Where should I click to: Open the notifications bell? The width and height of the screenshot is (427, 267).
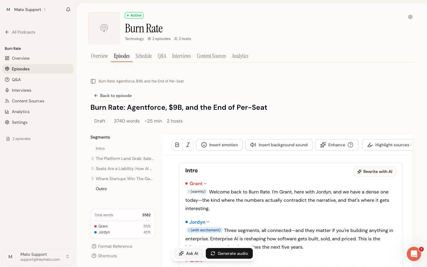pos(68,9)
